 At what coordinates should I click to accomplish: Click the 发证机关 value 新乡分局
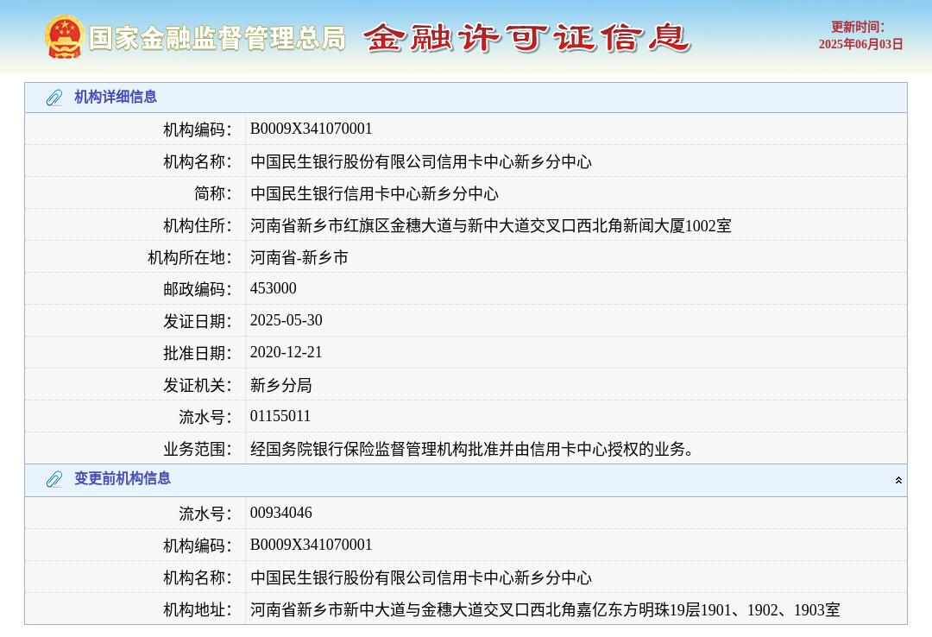click(x=281, y=386)
